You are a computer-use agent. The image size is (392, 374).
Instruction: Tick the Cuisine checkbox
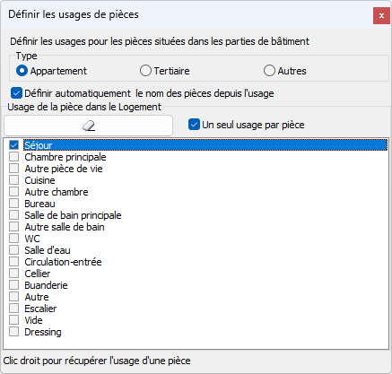[x=13, y=180]
